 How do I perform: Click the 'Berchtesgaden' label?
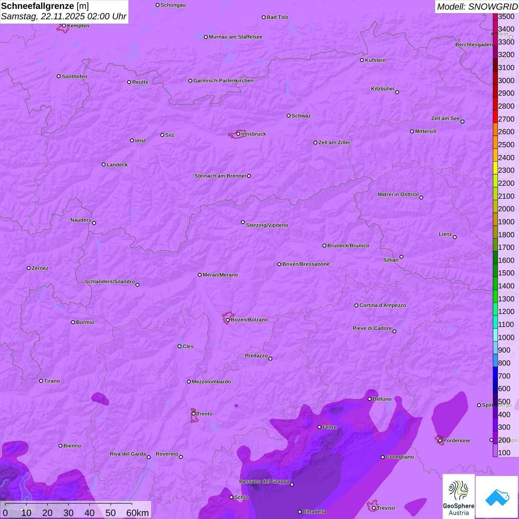click(474, 44)
